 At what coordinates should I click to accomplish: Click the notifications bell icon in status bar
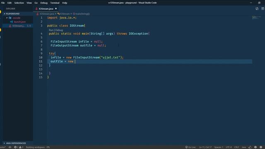261,147
